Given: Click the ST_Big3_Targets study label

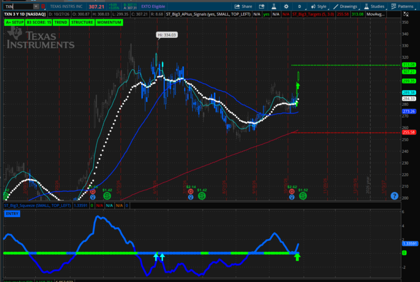Looking at the screenshot, I should pyautogui.click(x=313, y=14).
